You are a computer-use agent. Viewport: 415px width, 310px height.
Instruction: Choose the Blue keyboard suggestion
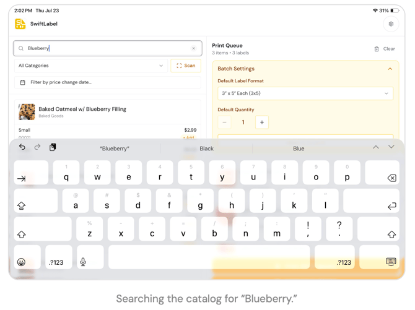299,149
